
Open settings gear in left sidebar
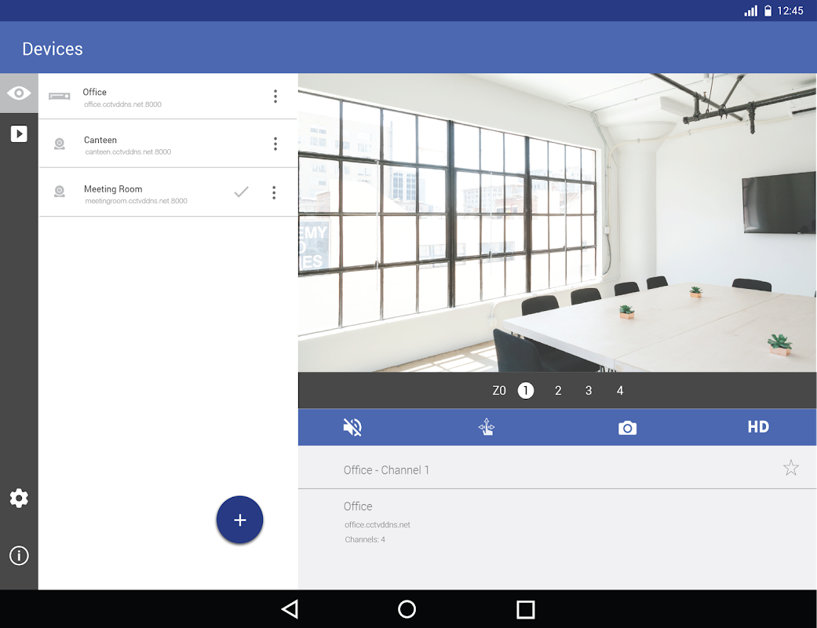coord(19,498)
